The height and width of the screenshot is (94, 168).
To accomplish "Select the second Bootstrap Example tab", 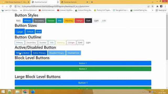I will pyautogui.click(x=45, y=2).
